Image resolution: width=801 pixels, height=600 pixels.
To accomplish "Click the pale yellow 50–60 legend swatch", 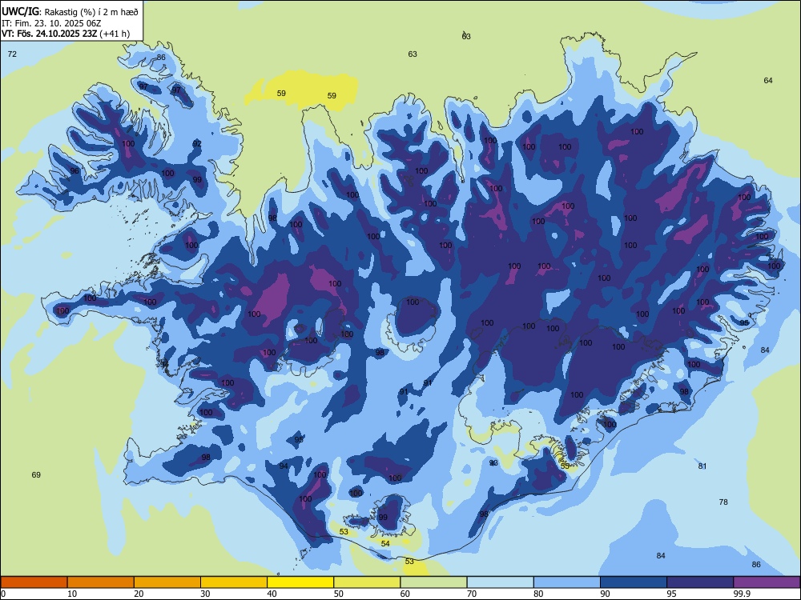I will [x=367, y=582].
